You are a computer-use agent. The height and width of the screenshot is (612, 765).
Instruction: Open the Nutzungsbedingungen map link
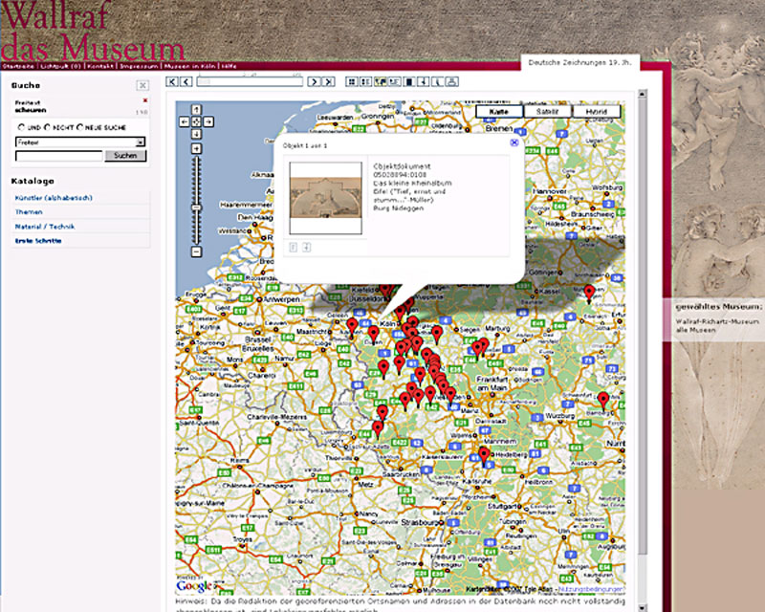pyautogui.click(x=590, y=590)
